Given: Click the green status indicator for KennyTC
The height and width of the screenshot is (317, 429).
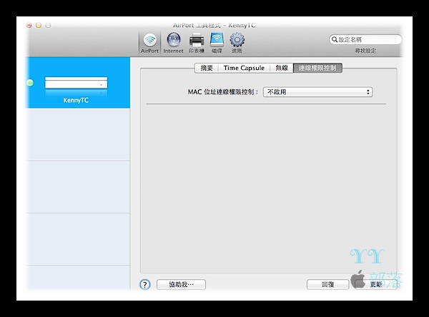Looking at the screenshot, I should tap(30, 83).
